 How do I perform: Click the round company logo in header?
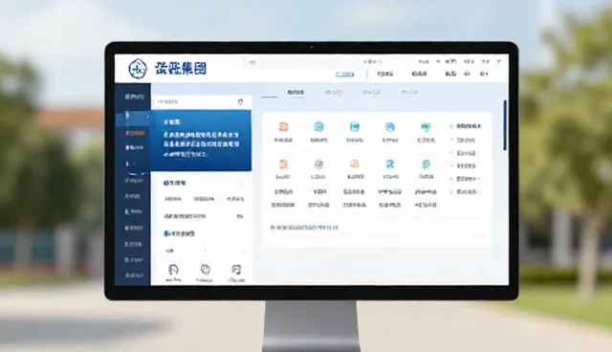(x=138, y=69)
